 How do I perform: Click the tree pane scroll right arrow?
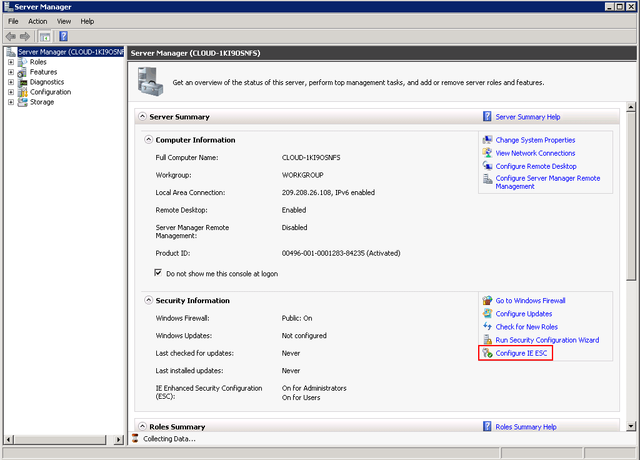click(118, 439)
